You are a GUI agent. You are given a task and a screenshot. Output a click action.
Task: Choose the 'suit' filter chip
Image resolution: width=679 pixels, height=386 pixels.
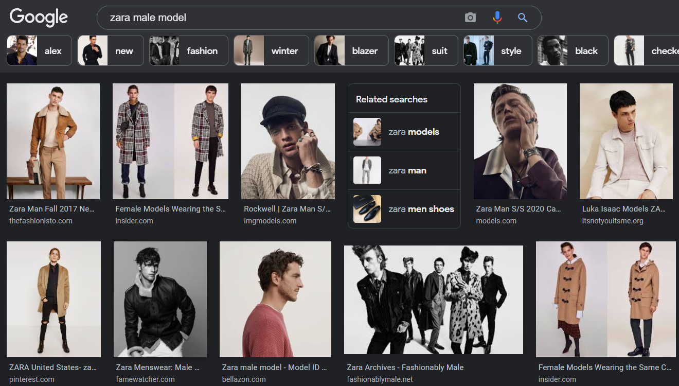point(426,50)
